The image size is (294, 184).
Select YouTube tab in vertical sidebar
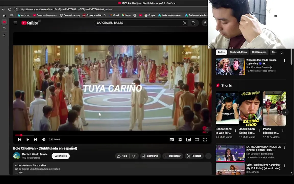point(4,22)
